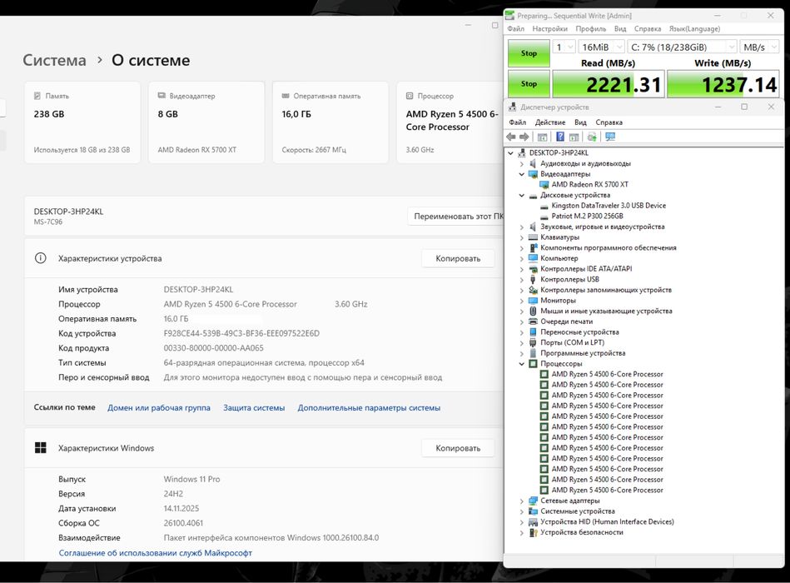Click the forward arrow in Device Manager toolbar
The image size is (790, 583).
(x=524, y=137)
